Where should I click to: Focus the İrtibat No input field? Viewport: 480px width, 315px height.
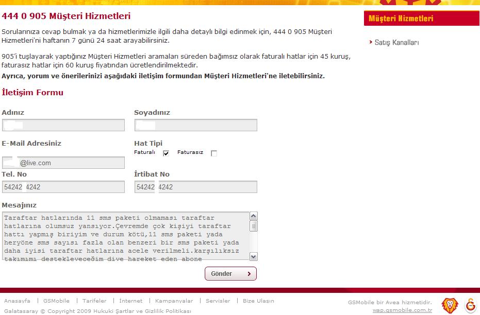(195, 187)
